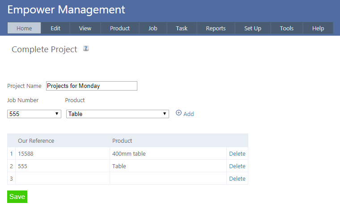The image size is (340, 211).
Task: Open the Home menu tab
Action: [x=24, y=28]
